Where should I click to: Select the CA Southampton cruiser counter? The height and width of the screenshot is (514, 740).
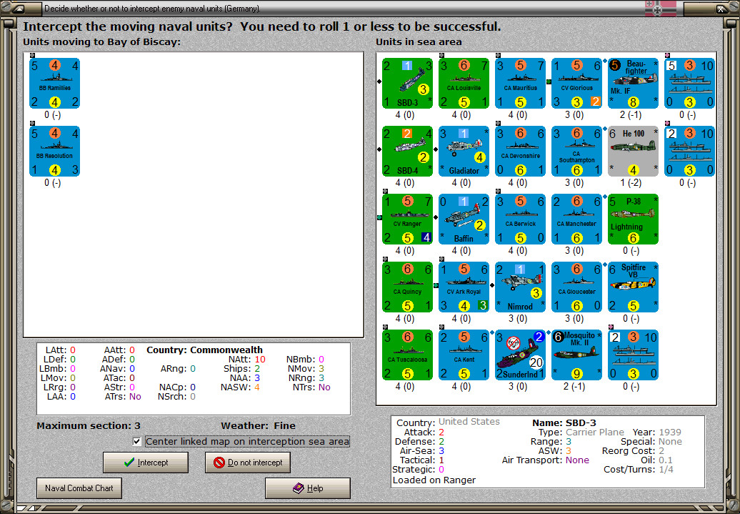[x=576, y=151]
